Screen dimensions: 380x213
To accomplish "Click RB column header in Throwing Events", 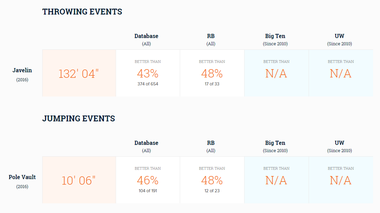I will pos(211,39).
